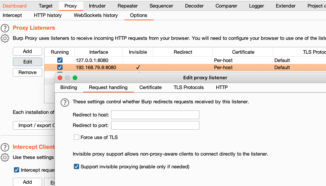Open the TLS Protocols dialog tab

[189, 88]
